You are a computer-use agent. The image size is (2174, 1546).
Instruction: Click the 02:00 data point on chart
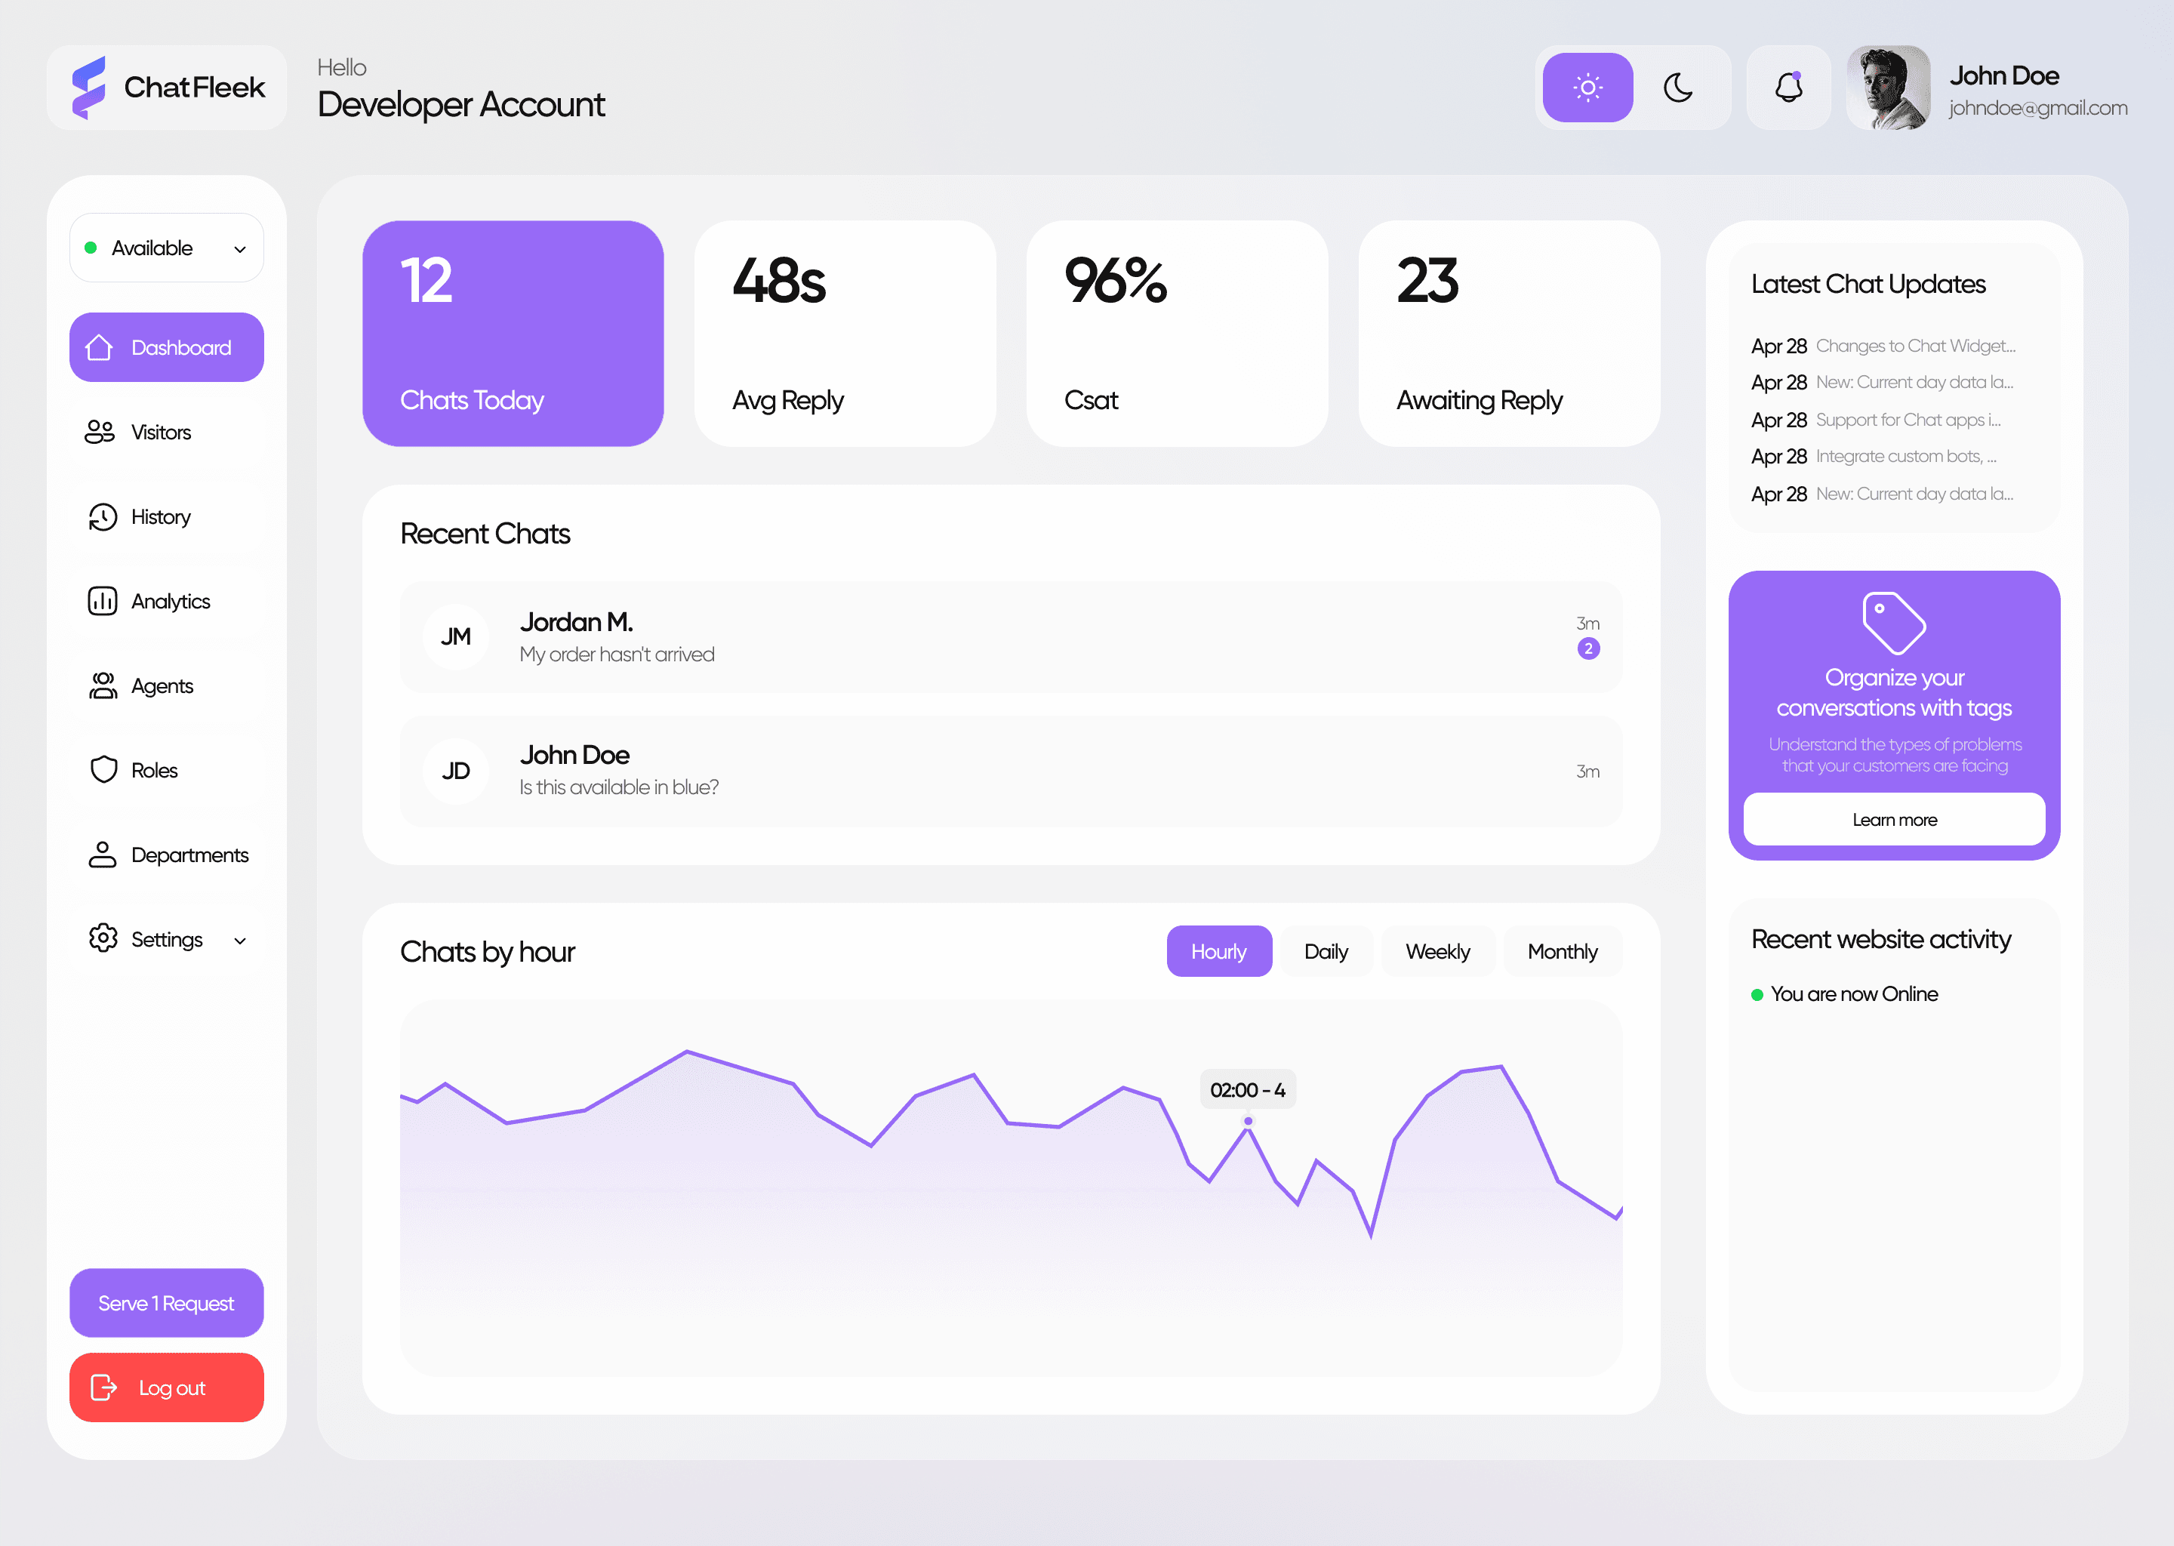(1248, 1120)
